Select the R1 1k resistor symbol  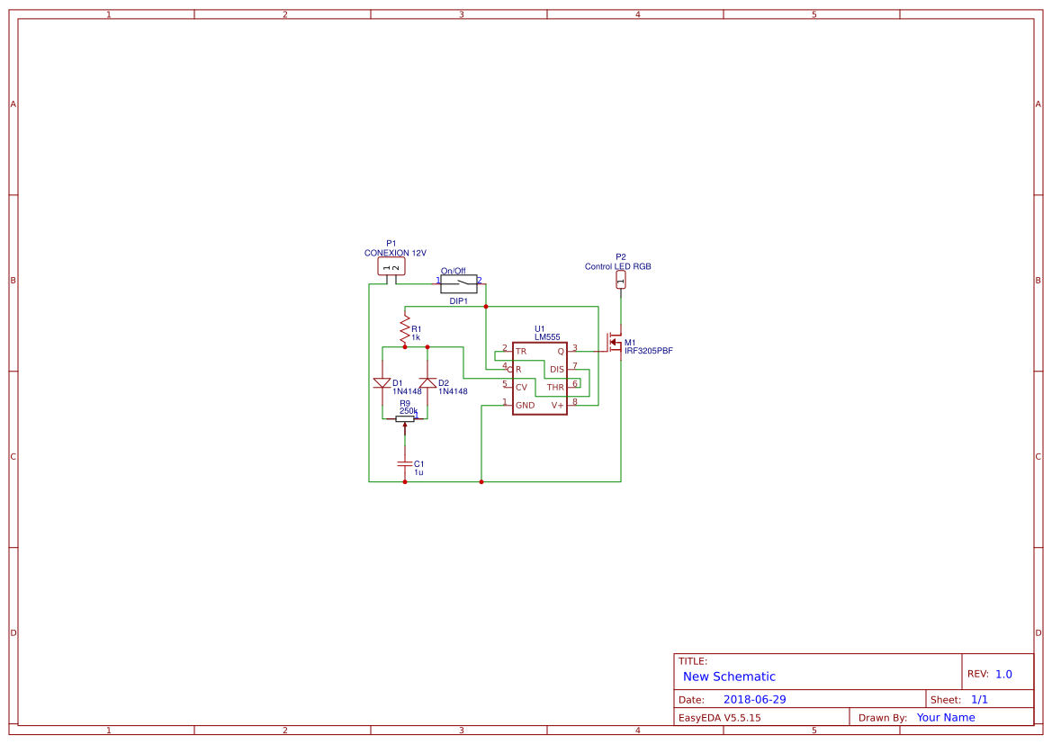(405, 330)
